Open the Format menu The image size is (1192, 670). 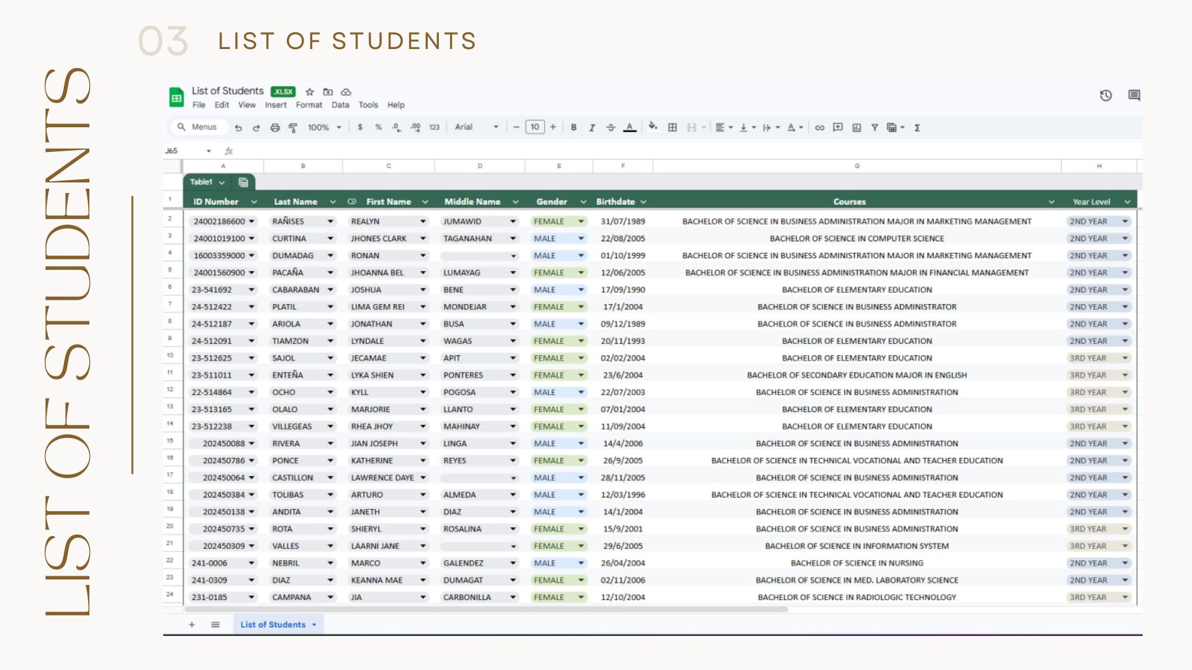pos(309,105)
